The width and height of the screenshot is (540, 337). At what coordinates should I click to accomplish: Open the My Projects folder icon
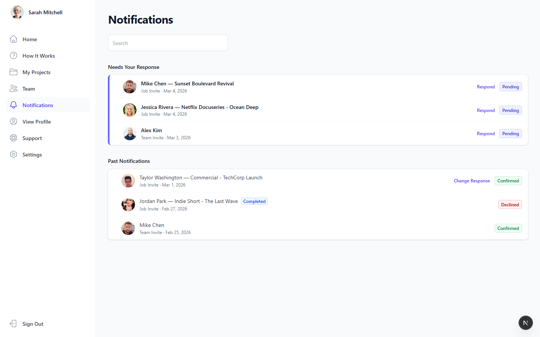(13, 72)
